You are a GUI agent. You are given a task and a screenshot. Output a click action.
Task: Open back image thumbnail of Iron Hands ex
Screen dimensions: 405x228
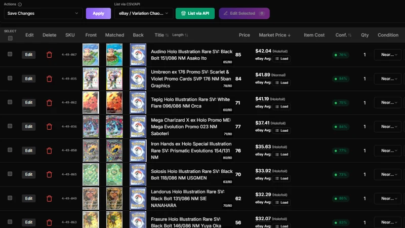[138, 150]
